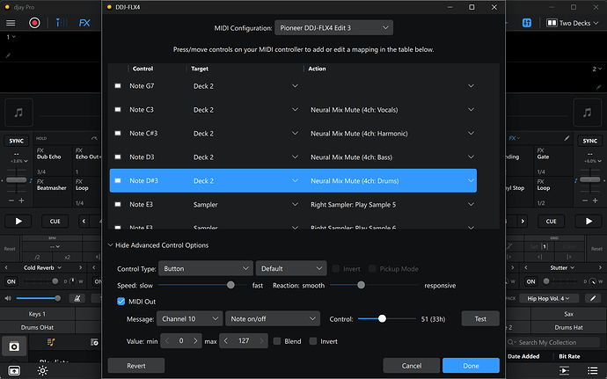Open the MIDI Configuration dropdown

tap(333, 27)
